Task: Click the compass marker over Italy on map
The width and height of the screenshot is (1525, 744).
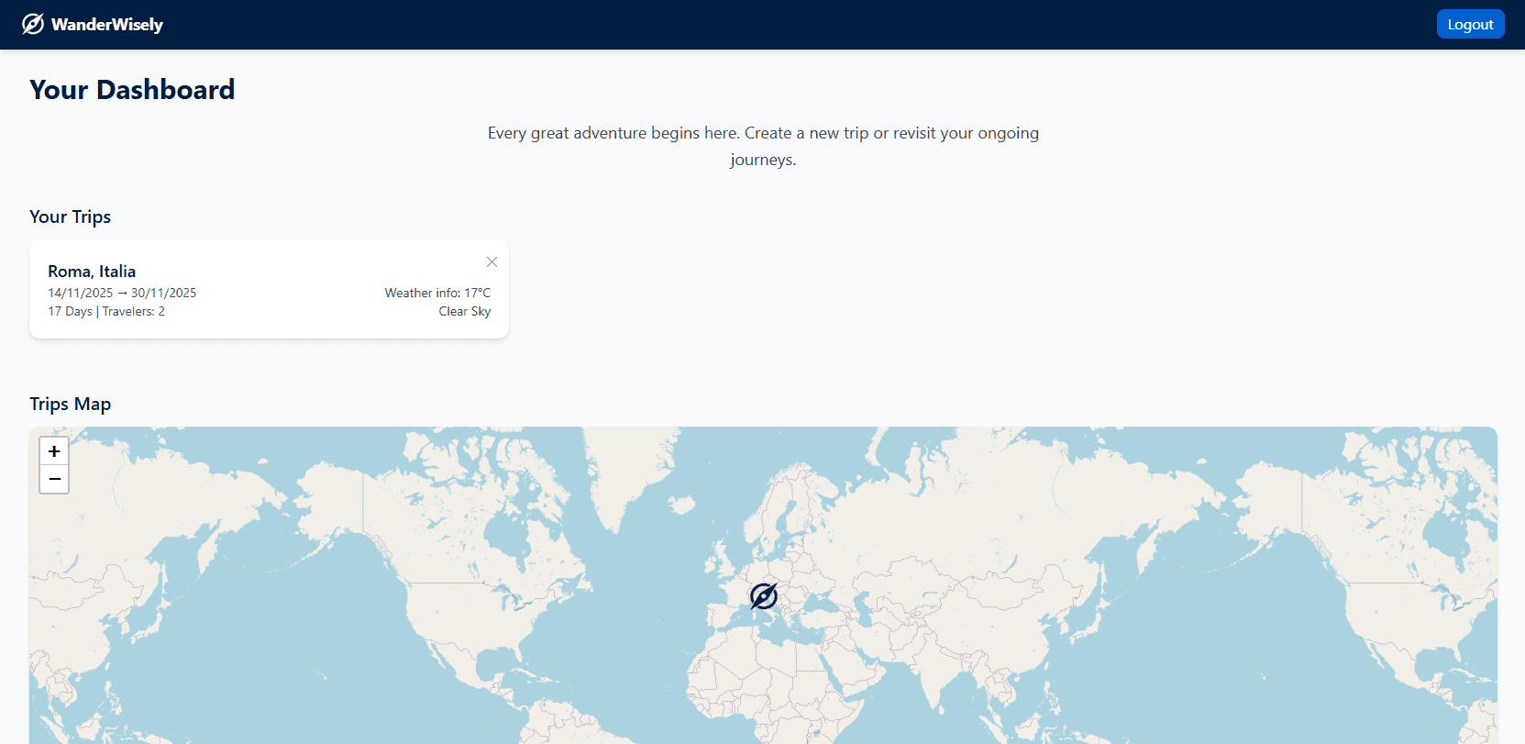Action: click(764, 596)
